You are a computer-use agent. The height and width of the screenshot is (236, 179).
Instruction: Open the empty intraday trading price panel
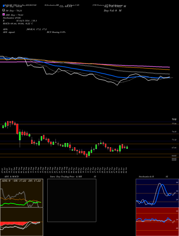click(72, 200)
